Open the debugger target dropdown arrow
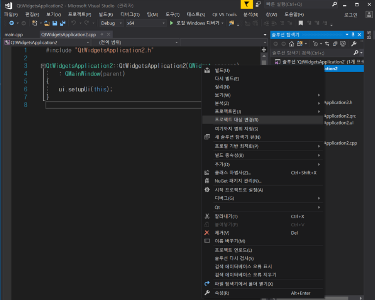Screen dimensions: 375x300 [x=222, y=23]
